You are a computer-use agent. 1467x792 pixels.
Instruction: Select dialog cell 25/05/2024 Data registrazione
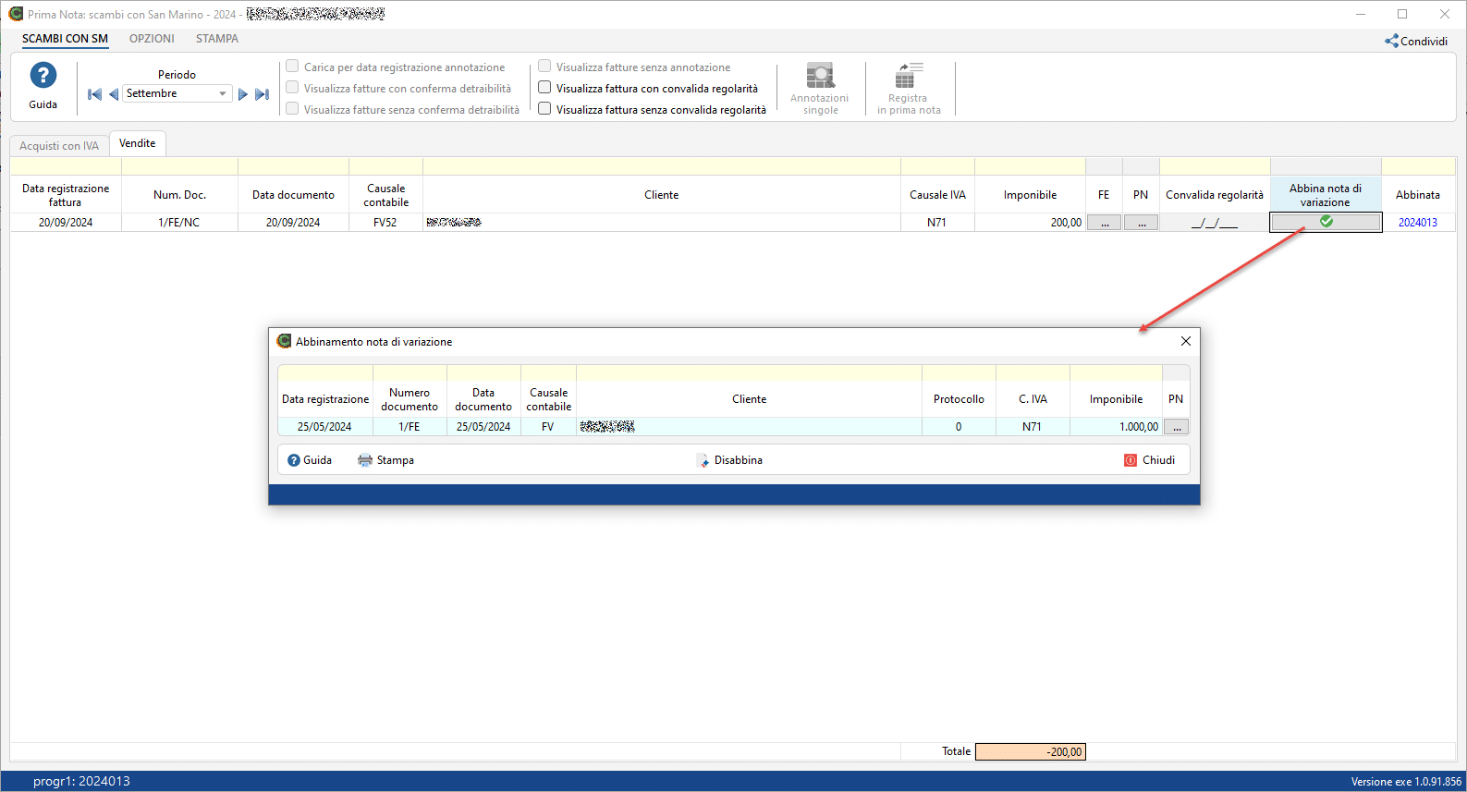coord(324,427)
